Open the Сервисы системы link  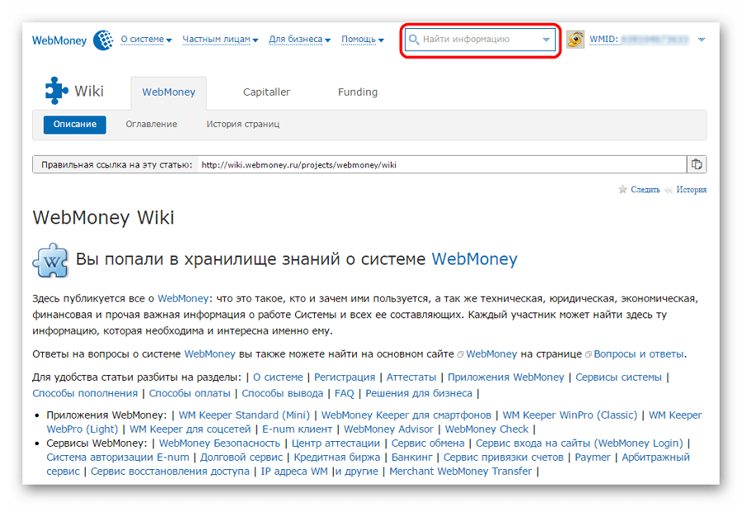[x=618, y=378]
